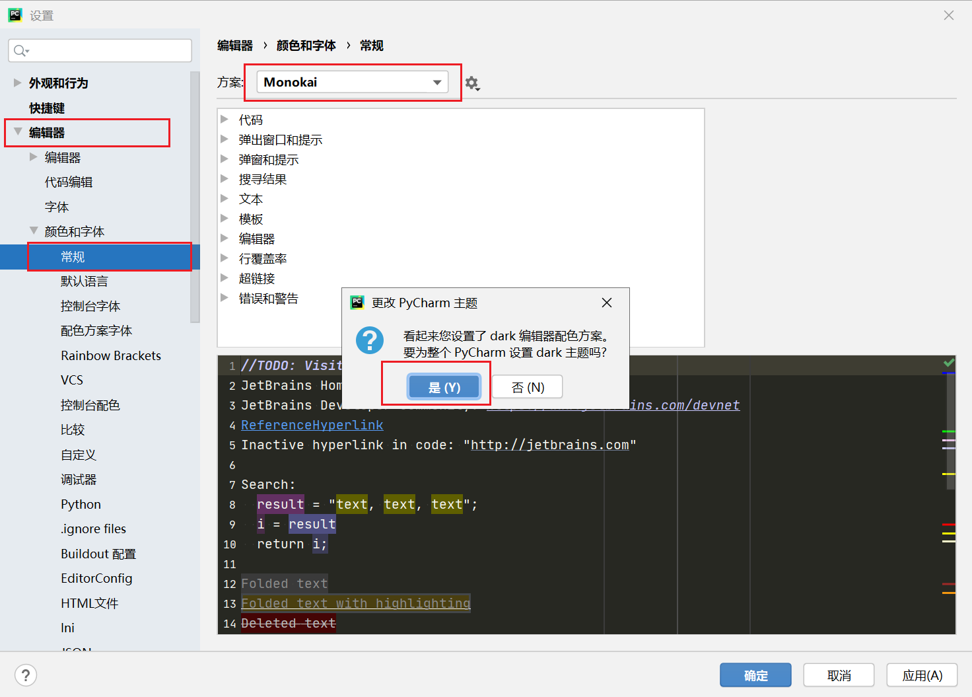Click the settings search input field
This screenshot has height=697, width=972.
coord(99,50)
